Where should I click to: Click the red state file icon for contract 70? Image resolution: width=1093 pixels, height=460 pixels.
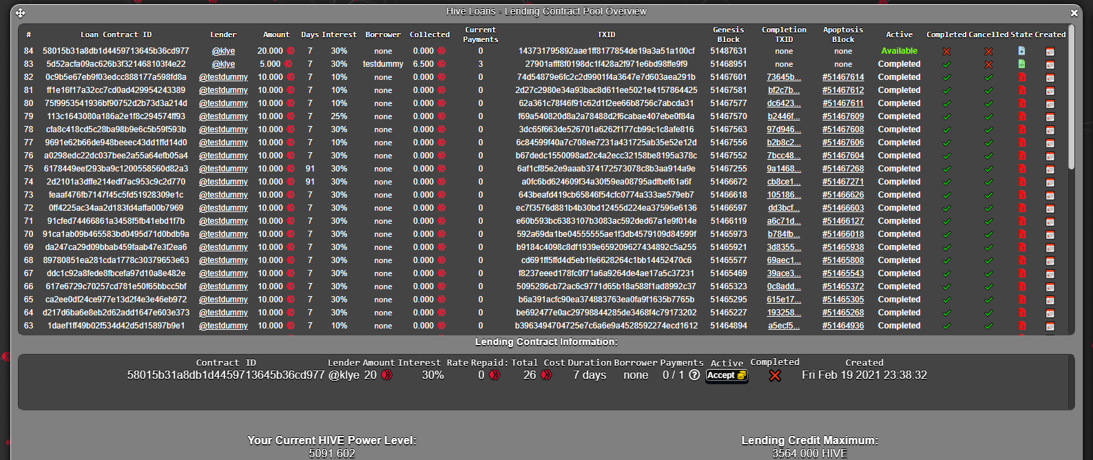1021,234
